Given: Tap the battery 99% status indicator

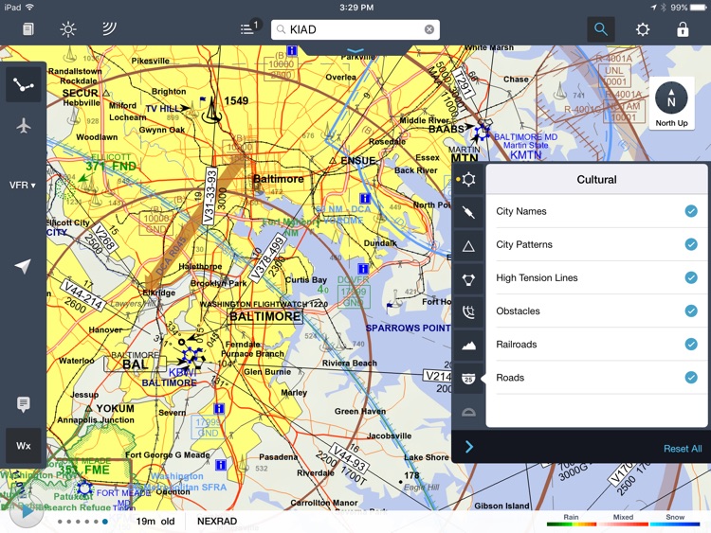Looking at the screenshot, I should [687, 8].
